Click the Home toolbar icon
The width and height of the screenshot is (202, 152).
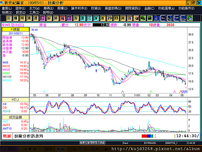coord(183,18)
